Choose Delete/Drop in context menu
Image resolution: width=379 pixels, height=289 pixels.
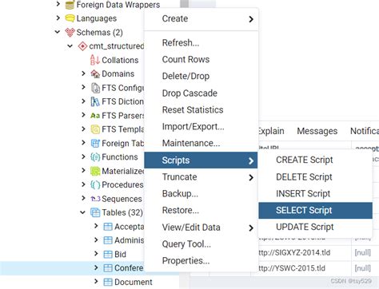tap(201, 76)
